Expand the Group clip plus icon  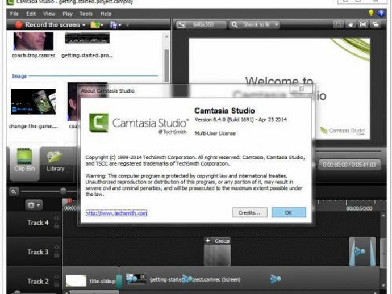click(x=208, y=241)
